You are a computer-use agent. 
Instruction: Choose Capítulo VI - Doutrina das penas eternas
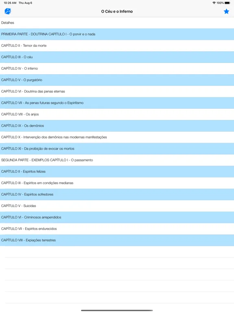click(117, 91)
